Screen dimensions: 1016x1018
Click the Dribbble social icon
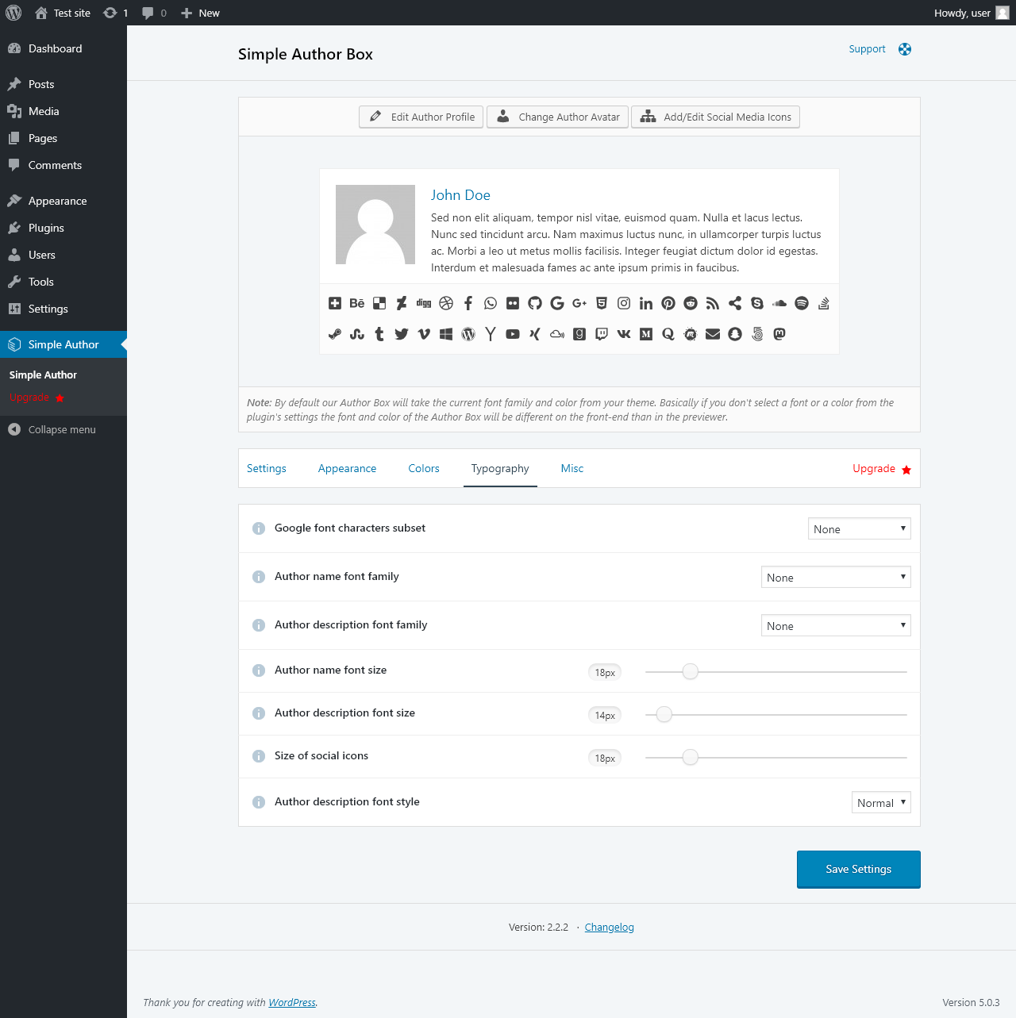(446, 303)
